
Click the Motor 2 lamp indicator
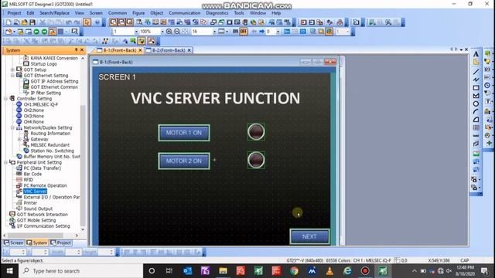(x=256, y=160)
